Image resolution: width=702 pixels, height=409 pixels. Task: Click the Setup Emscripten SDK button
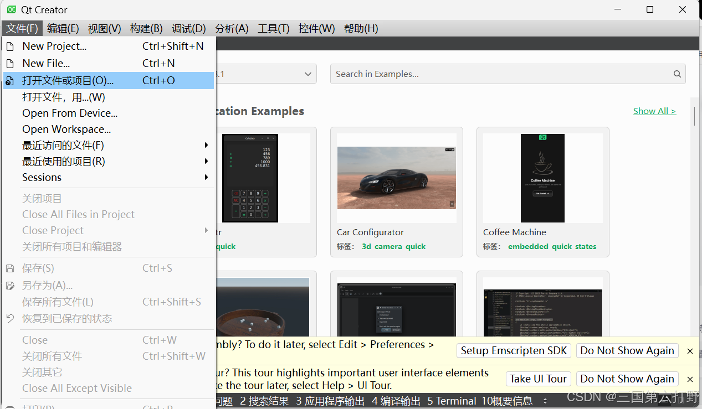[514, 351]
